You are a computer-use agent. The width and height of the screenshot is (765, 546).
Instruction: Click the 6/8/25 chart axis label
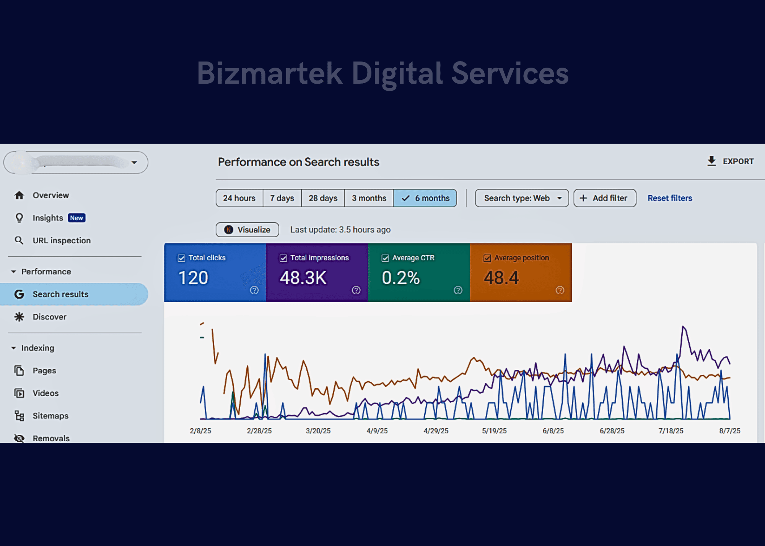[553, 431]
